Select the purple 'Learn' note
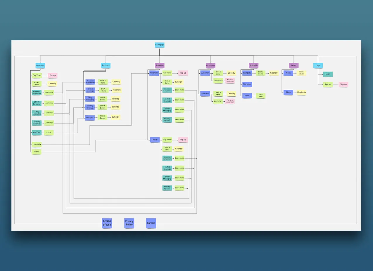Screen dimensions: 373x271 (x=294, y=65)
